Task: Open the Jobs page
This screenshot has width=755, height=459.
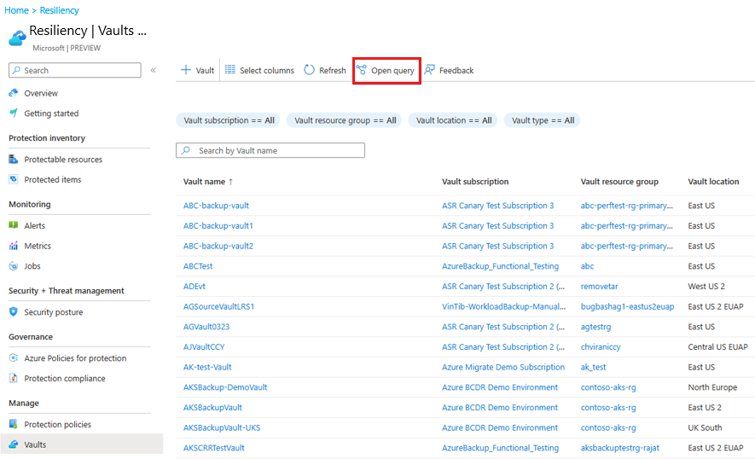Action: [x=32, y=266]
